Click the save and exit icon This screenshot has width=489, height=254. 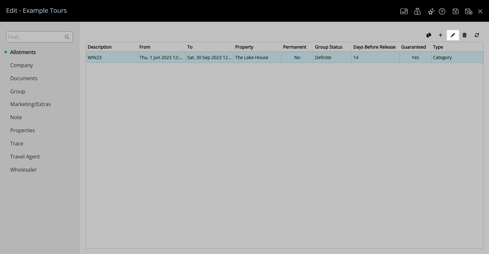click(x=469, y=12)
